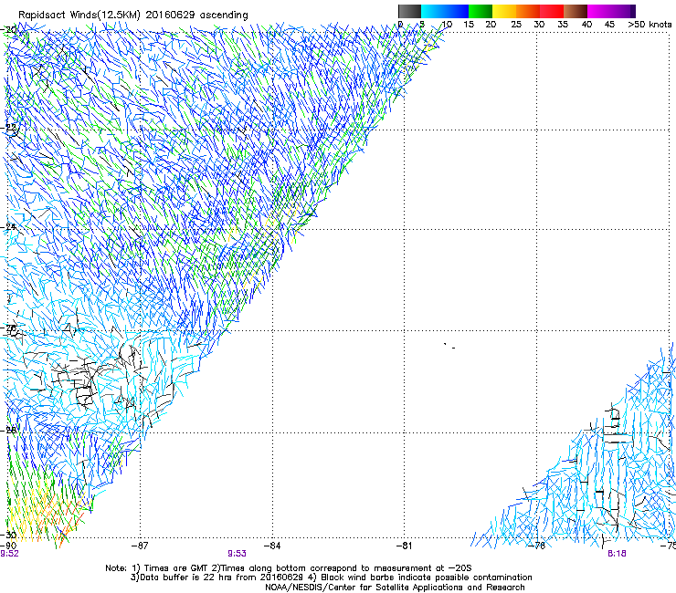The width and height of the screenshot is (676, 593).
Task: Click the chart title 'Winds(12.5KM) 20160629 ascending'
Action: pyautogui.click(x=159, y=16)
